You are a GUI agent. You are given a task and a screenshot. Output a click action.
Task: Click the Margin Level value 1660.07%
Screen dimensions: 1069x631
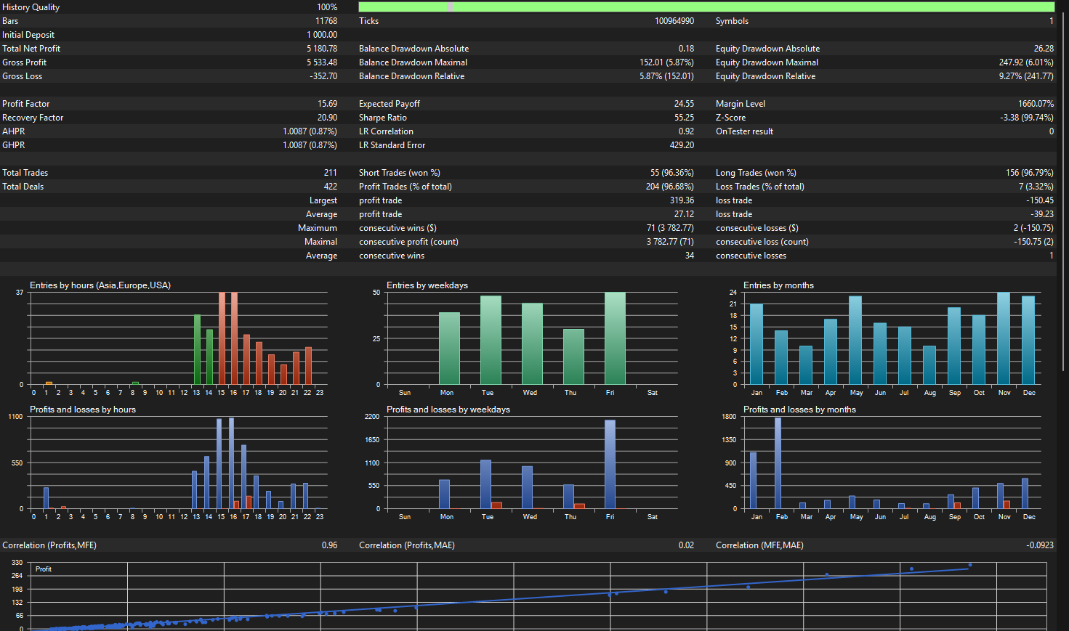[x=1036, y=104]
